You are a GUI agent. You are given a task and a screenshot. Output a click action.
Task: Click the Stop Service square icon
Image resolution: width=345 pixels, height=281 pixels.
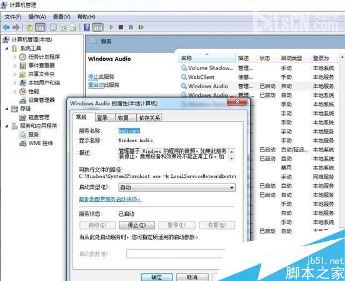[121, 28]
